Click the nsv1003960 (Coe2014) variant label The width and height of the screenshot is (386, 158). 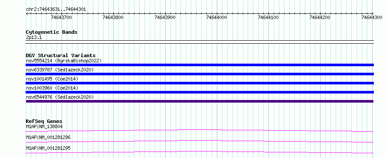click(x=52, y=88)
